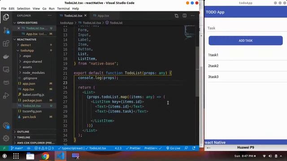Open the Help menu

tap(75, 8)
